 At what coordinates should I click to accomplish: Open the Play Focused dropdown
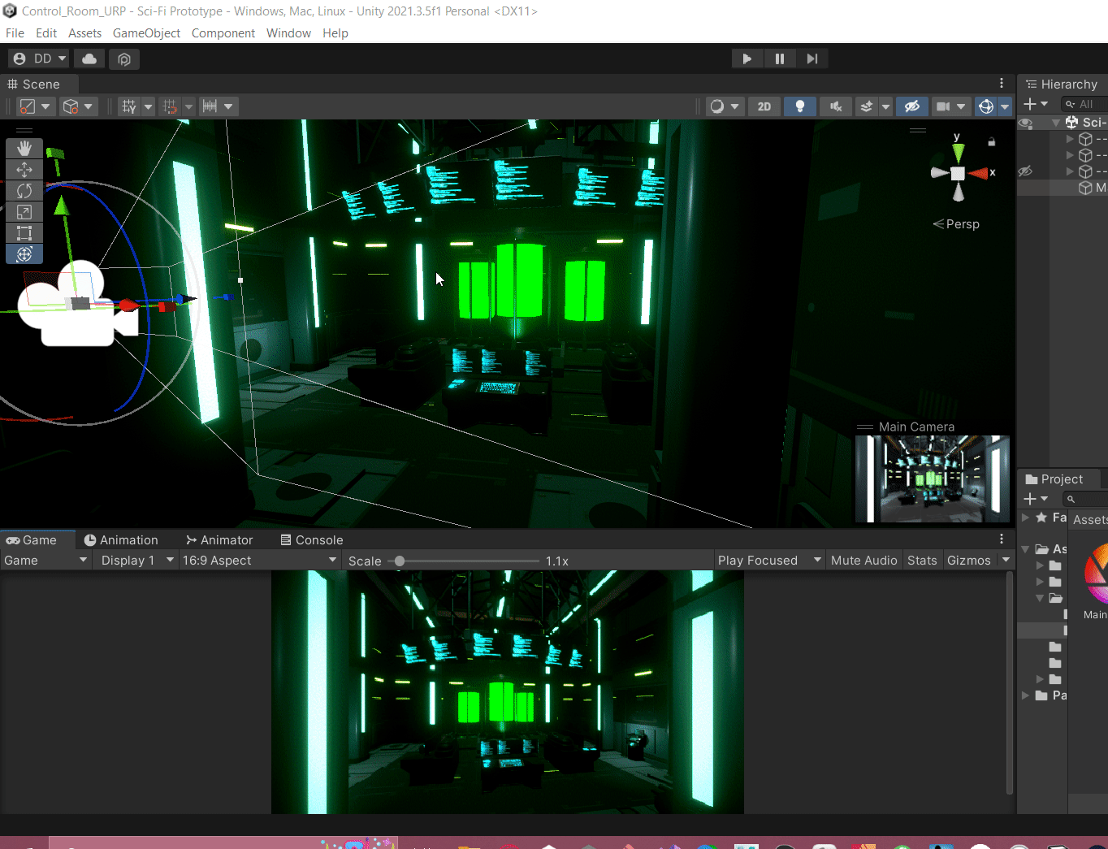768,561
